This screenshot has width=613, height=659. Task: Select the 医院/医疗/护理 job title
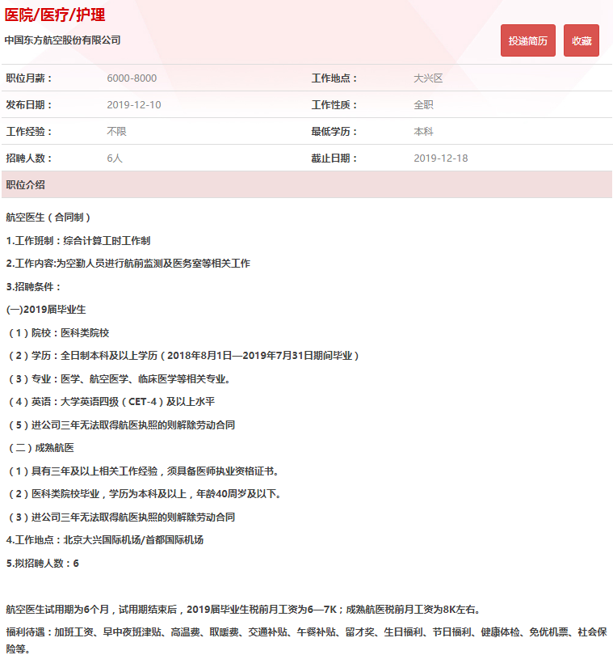click(55, 15)
